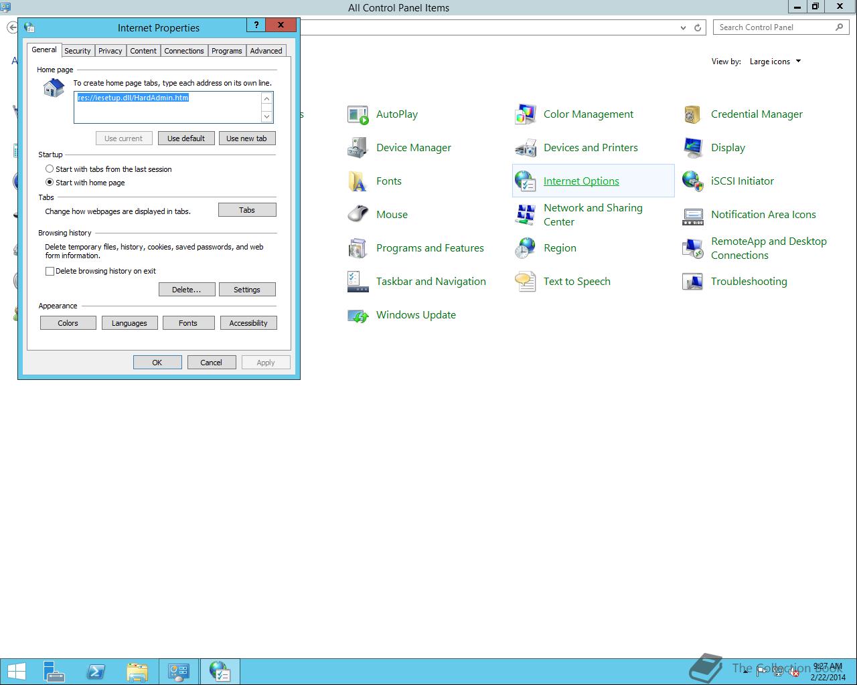Open the Accessibility button
857x685 pixels.
pyautogui.click(x=248, y=323)
